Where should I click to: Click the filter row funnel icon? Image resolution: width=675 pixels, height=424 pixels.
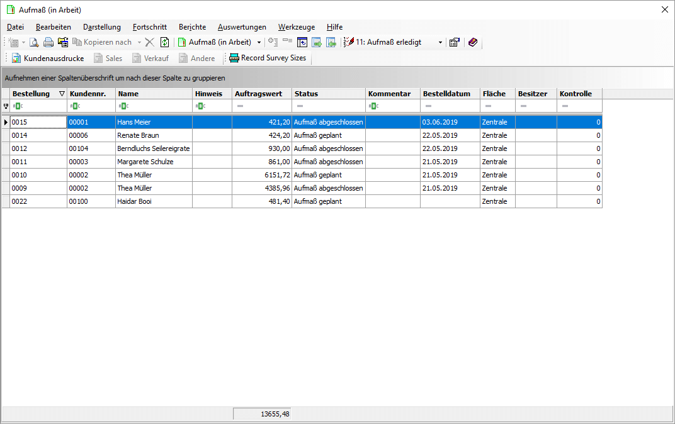coord(6,106)
